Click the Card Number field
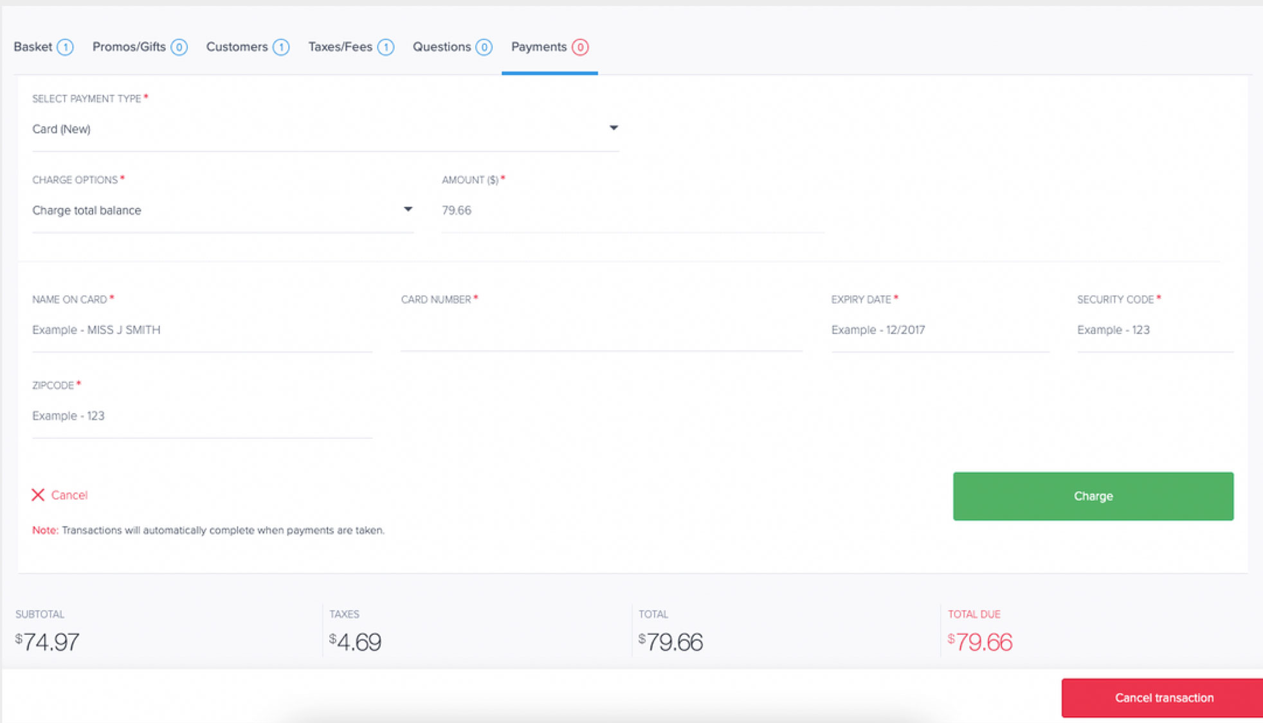This screenshot has height=723, width=1263. pyautogui.click(x=601, y=330)
